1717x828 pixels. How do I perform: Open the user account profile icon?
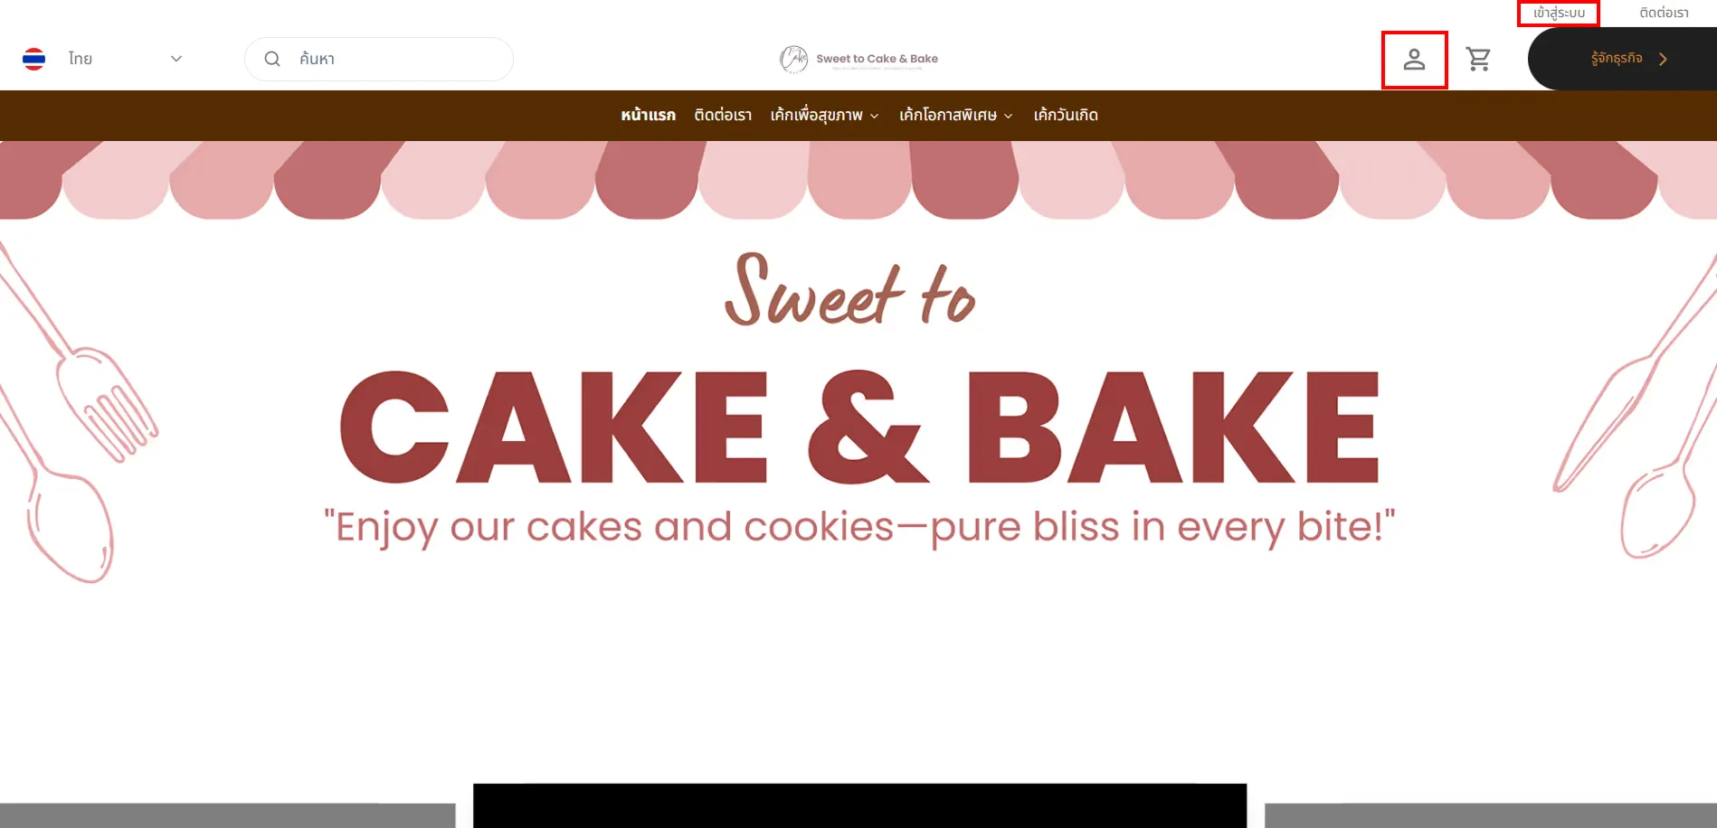click(1414, 60)
